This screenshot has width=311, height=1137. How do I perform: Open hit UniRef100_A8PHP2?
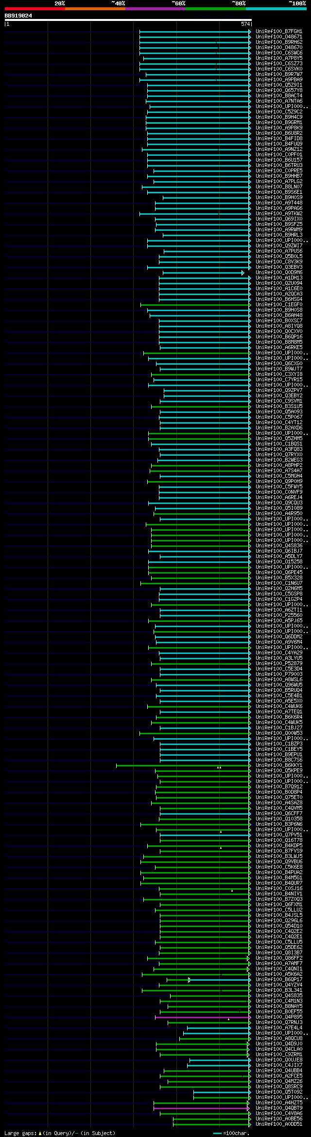279,466
